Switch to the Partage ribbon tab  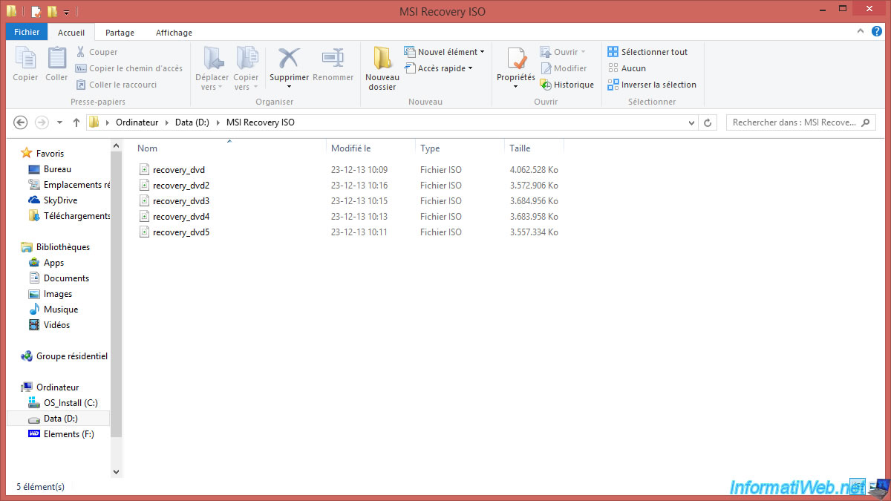(120, 33)
